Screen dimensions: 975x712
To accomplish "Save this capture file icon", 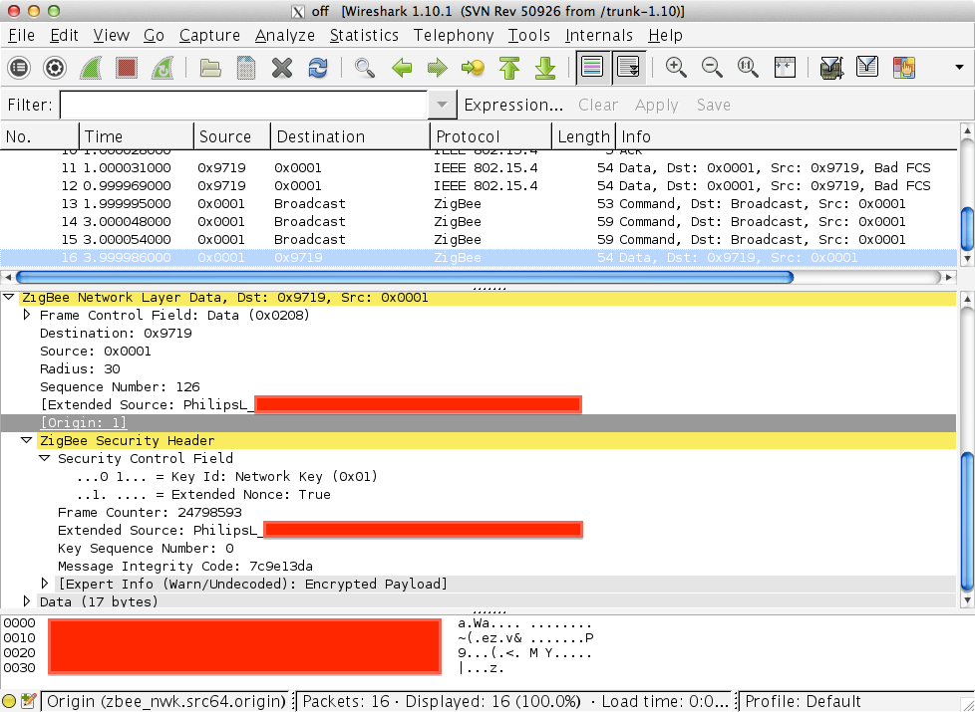I will tap(246, 67).
